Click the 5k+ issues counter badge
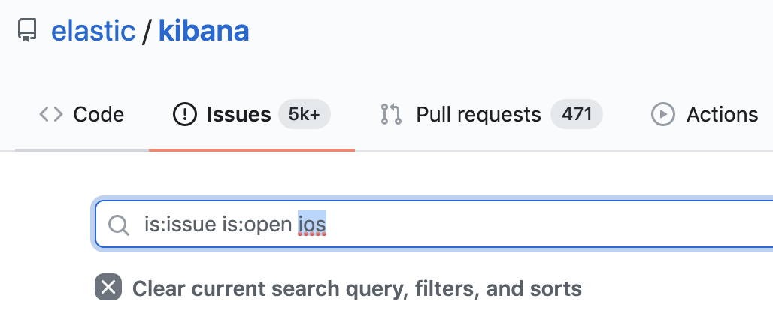Image resolution: width=773 pixels, height=326 pixels. (305, 115)
